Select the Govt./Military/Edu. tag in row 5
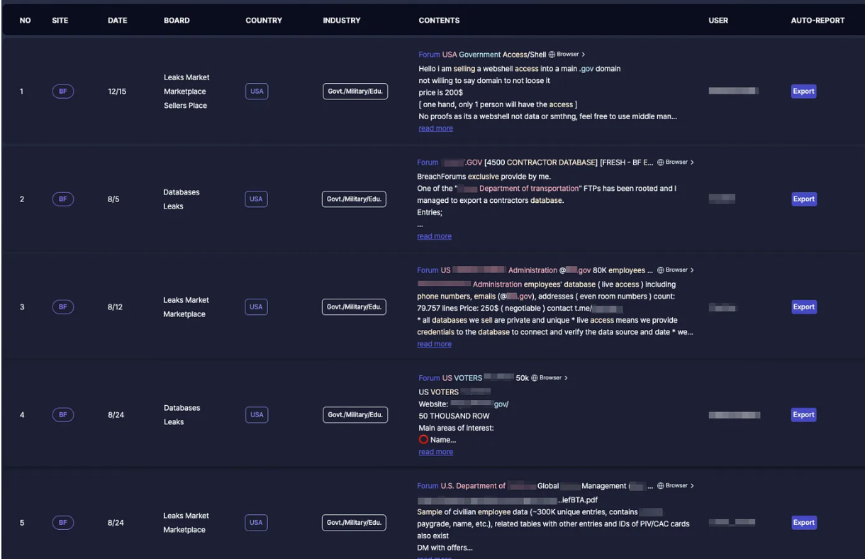The image size is (865, 559). [354, 523]
